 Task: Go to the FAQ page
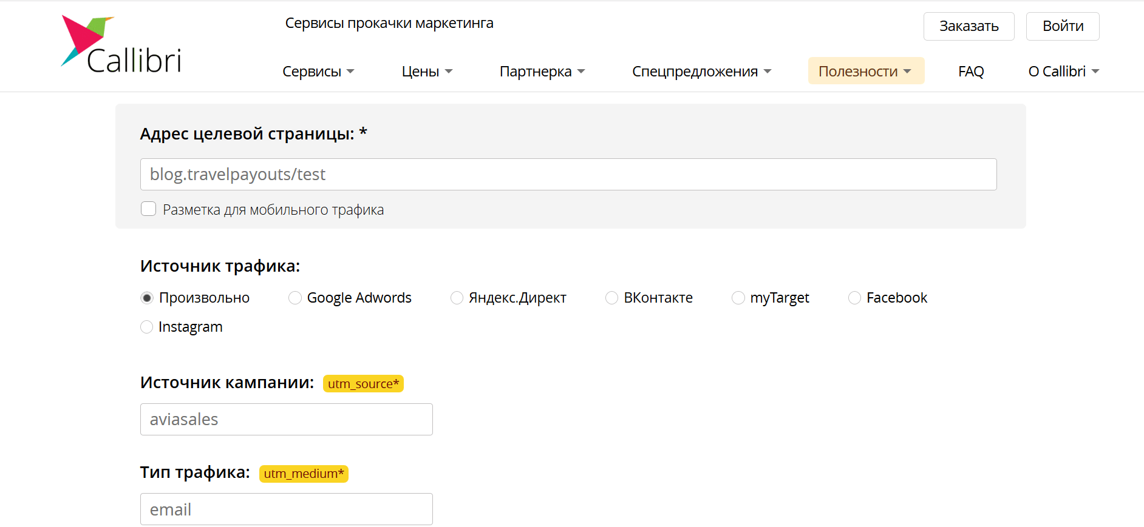tap(970, 72)
